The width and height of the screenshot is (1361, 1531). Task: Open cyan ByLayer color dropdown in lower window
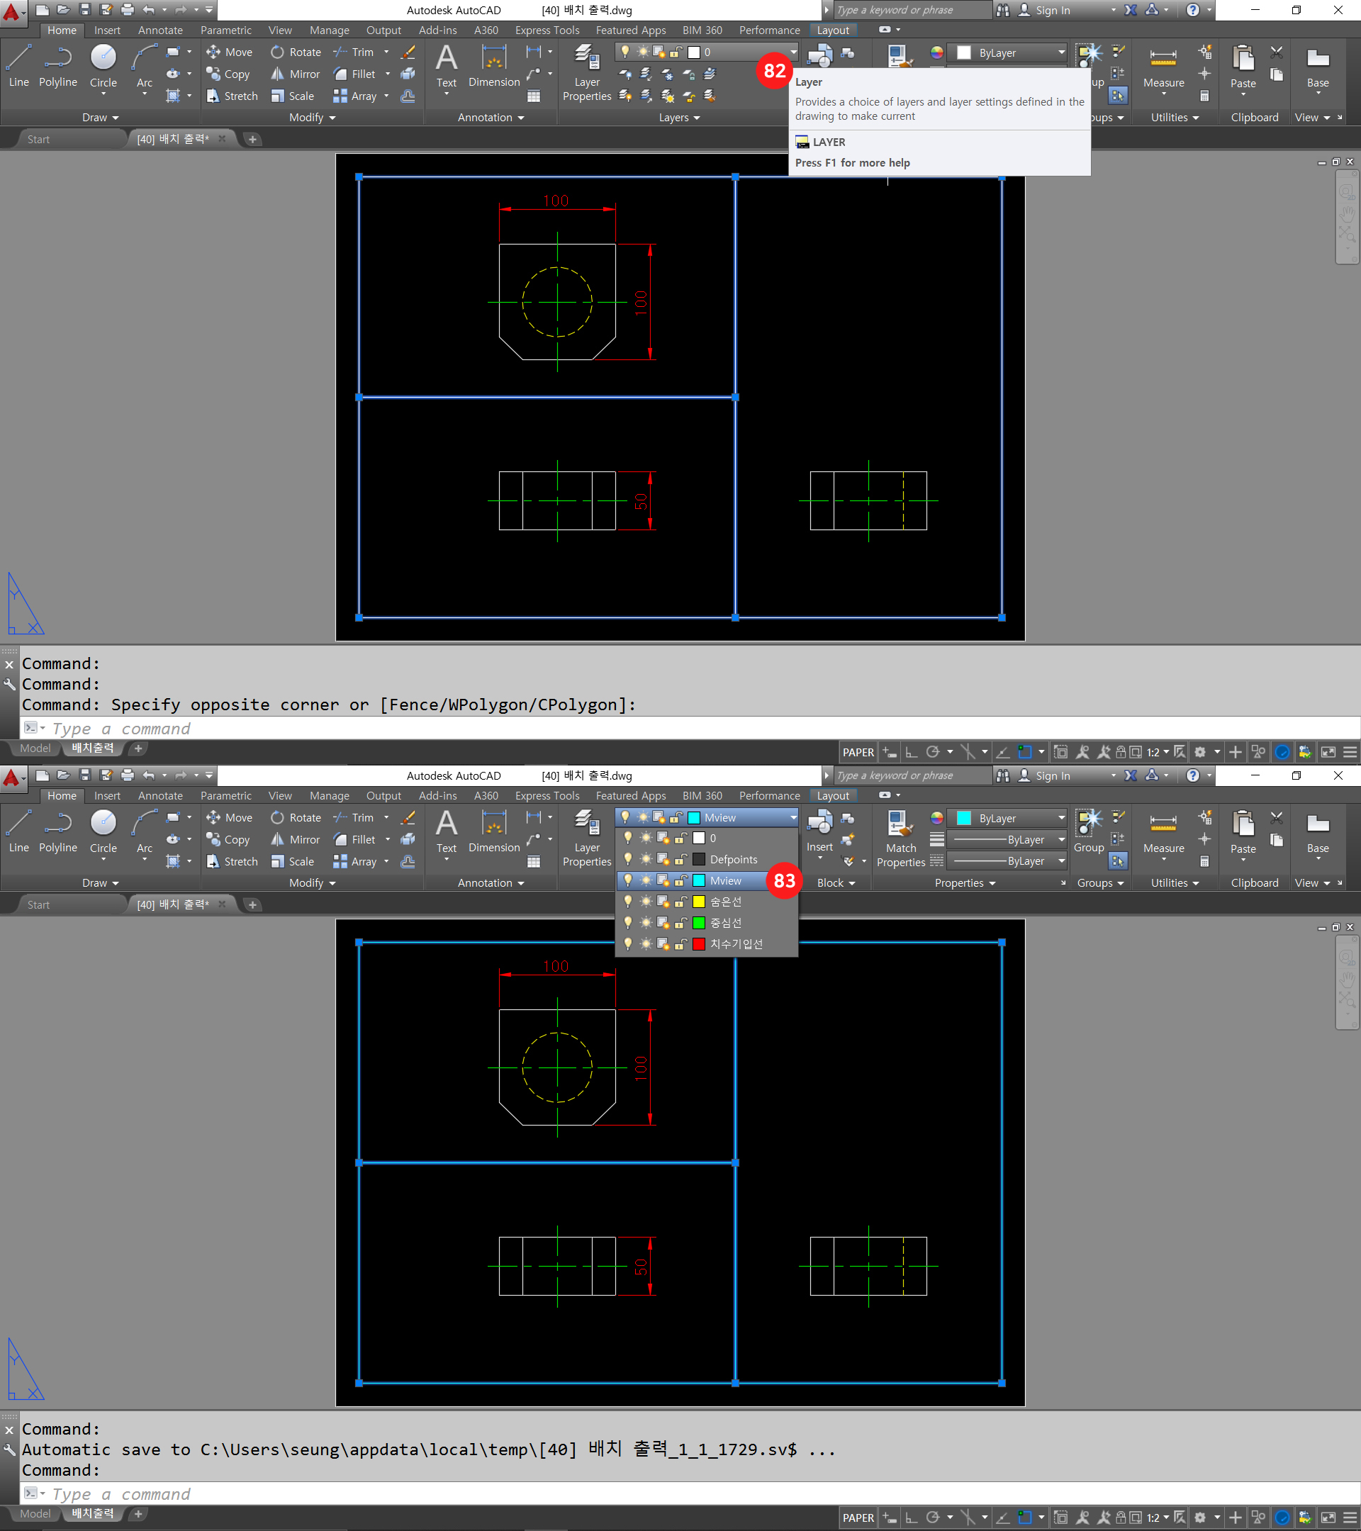point(1007,818)
